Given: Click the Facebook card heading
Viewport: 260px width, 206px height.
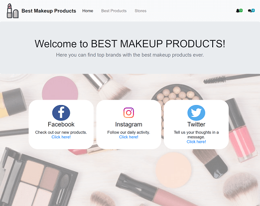Looking at the screenshot, I should tap(61, 124).
